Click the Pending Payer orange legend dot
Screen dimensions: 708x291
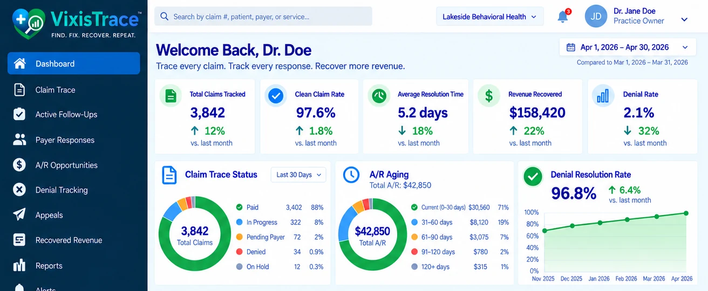pos(239,237)
